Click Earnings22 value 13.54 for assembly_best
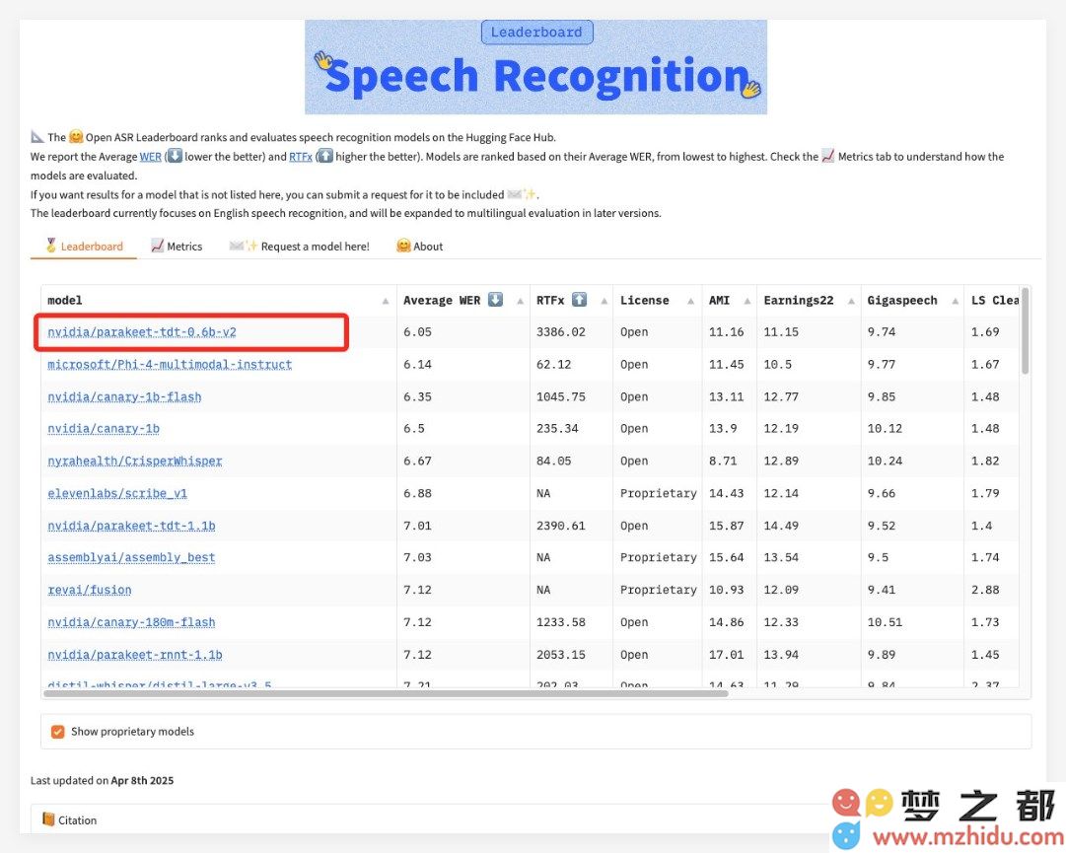The height and width of the screenshot is (853, 1066). click(x=780, y=558)
